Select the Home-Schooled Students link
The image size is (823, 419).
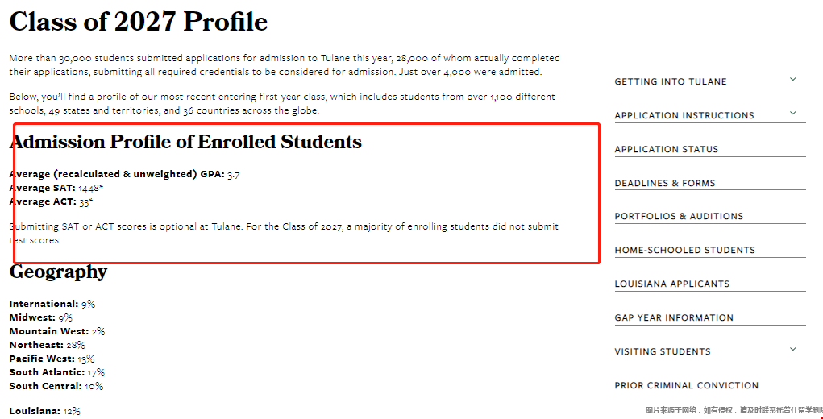point(685,250)
